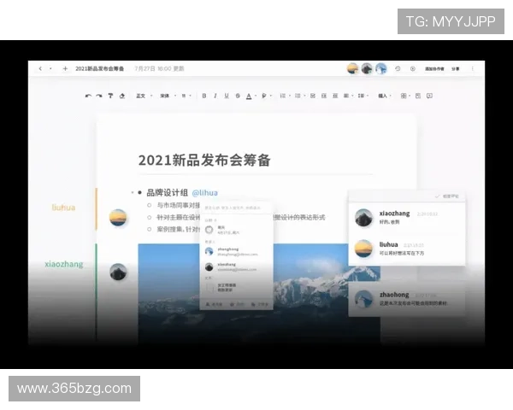The height and width of the screenshot is (410, 513).
Task: Open the highlight color dropdown arrow
Action: coord(271,97)
